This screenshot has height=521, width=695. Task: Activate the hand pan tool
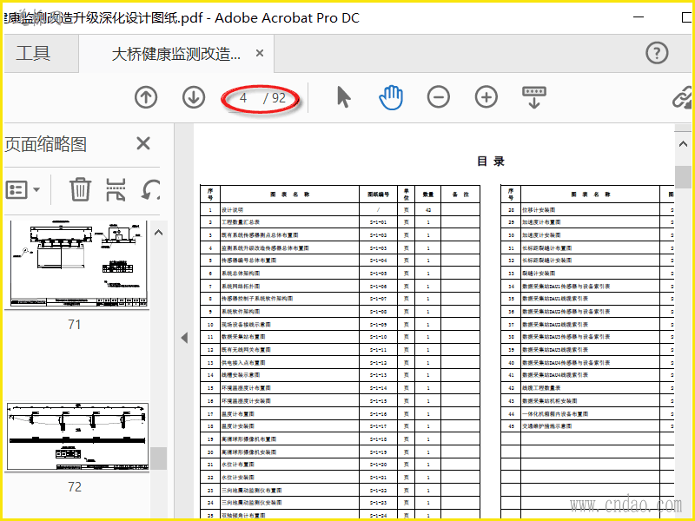(391, 97)
